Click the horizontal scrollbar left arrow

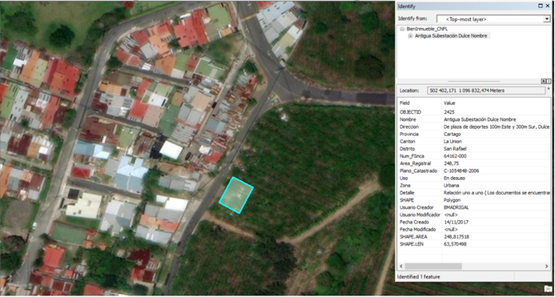(x=401, y=266)
